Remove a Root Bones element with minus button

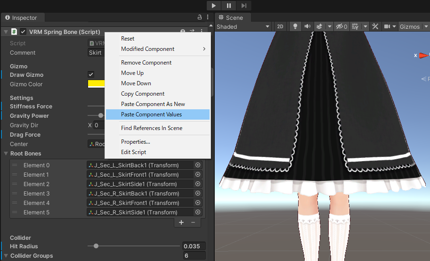point(193,222)
